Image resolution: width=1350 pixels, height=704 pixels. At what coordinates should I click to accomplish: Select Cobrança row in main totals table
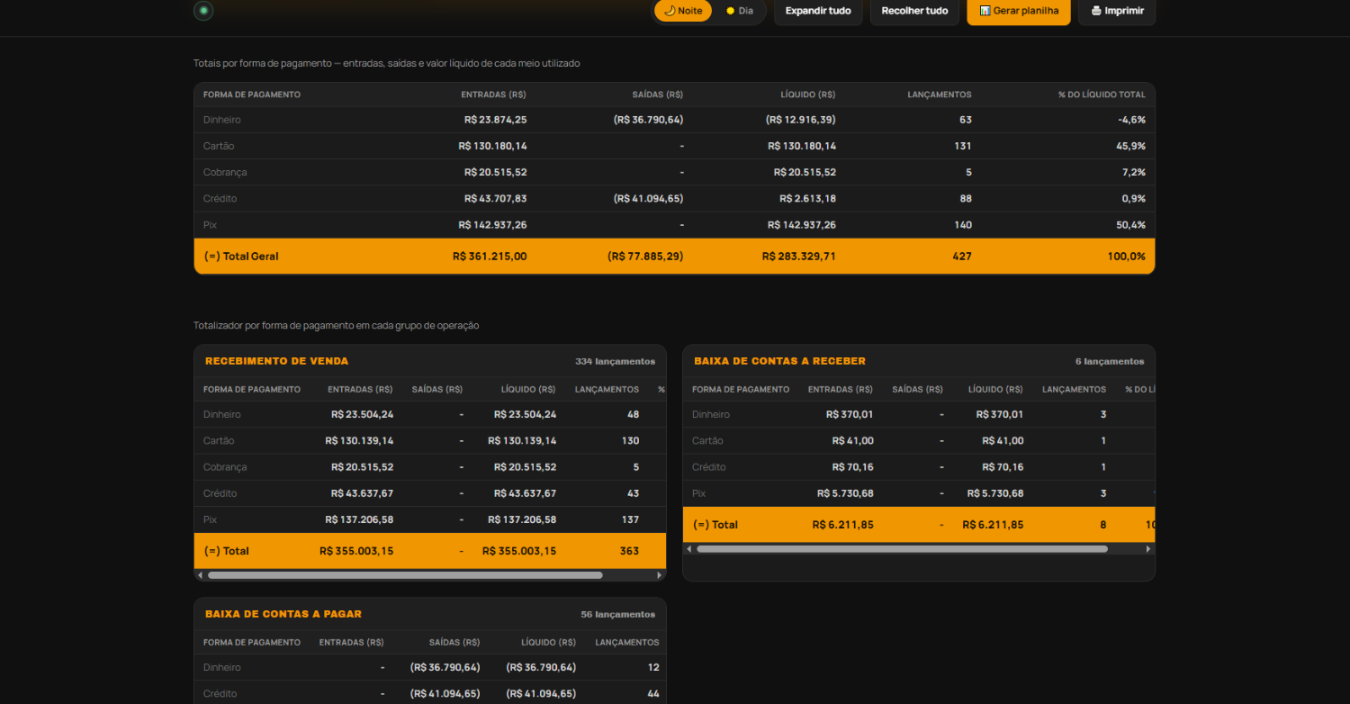674,172
